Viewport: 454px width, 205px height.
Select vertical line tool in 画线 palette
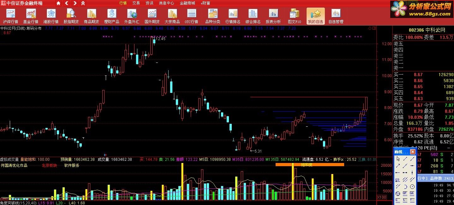coord(412,173)
